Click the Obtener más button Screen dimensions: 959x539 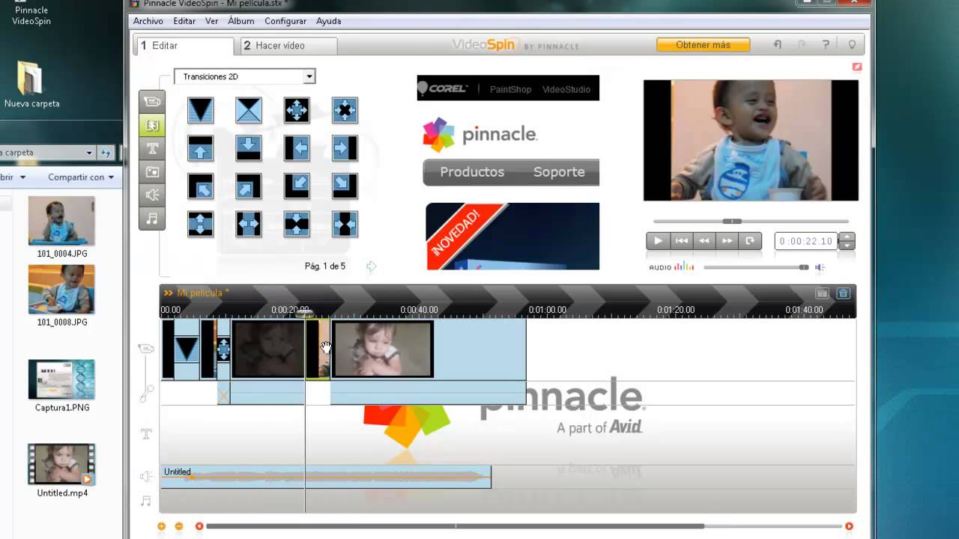[x=703, y=45]
